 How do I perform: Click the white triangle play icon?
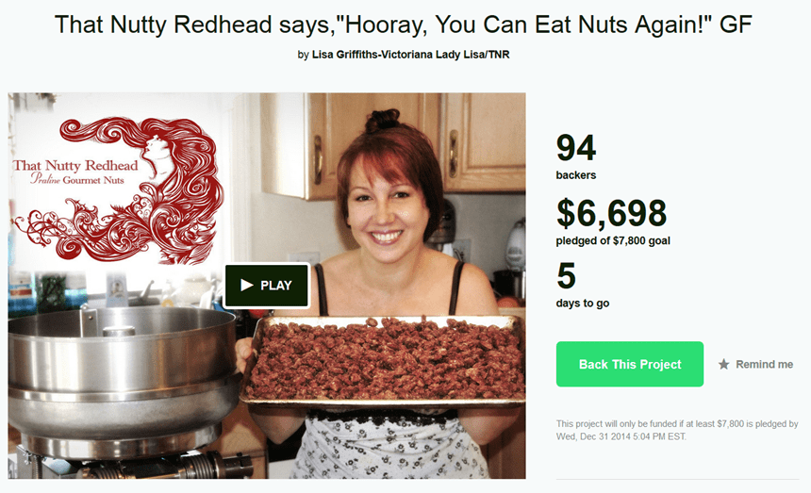247,286
